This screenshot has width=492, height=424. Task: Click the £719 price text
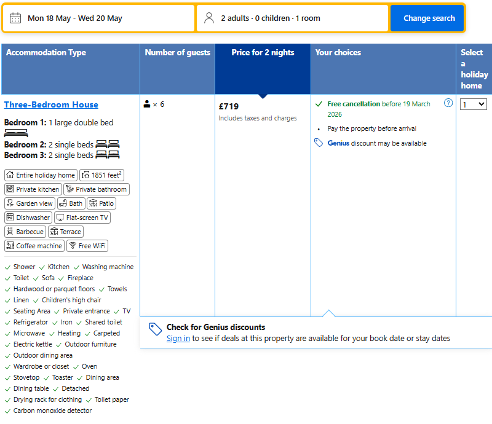229,106
